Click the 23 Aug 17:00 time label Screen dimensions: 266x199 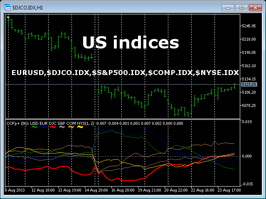click(229, 190)
